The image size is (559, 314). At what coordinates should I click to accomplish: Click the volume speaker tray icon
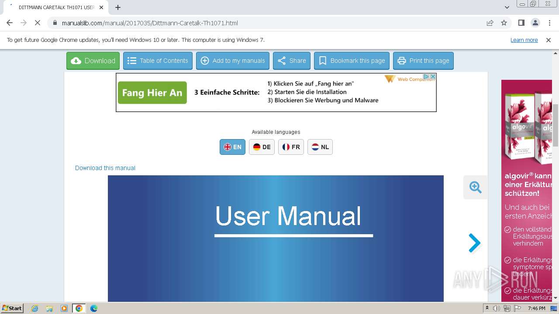pyautogui.click(x=497, y=308)
